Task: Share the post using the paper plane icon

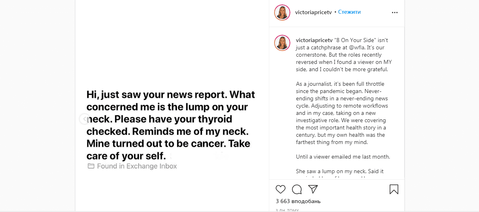Action: [313, 189]
